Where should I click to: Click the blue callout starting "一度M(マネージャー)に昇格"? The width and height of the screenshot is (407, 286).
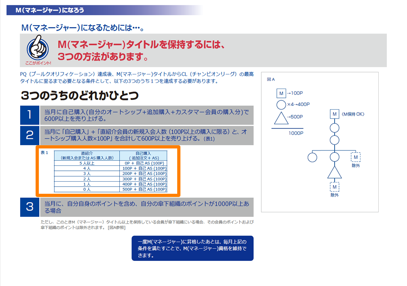[x=192, y=248]
